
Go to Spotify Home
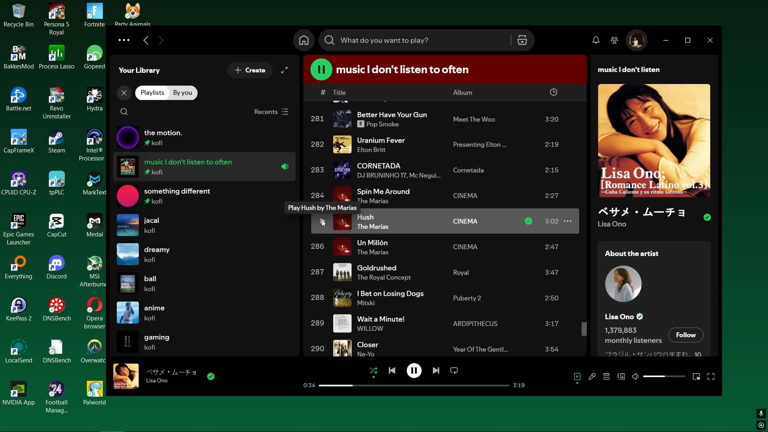click(304, 40)
